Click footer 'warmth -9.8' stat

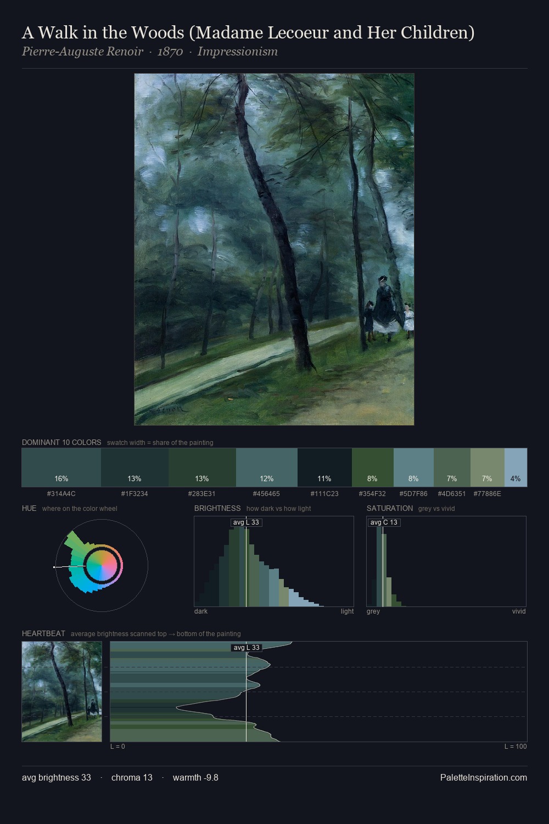[x=195, y=777]
